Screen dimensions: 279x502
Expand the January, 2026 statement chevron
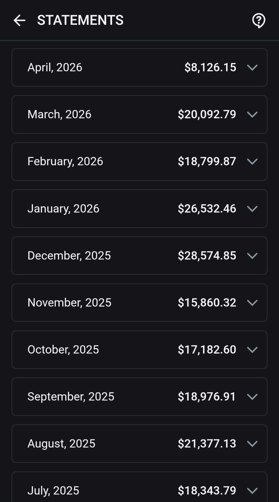(252, 208)
